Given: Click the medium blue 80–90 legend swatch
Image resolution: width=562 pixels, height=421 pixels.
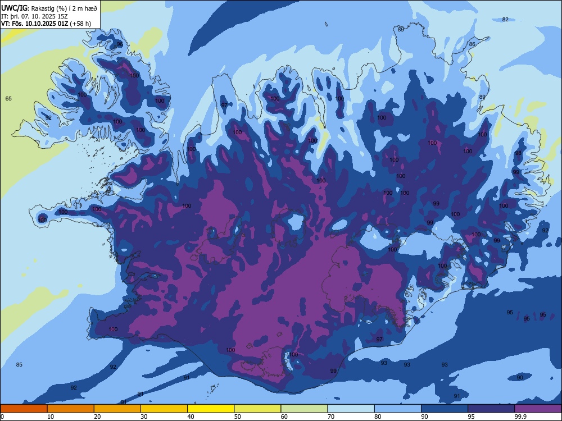Looking at the screenshot, I should pyautogui.click(x=398, y=409).
